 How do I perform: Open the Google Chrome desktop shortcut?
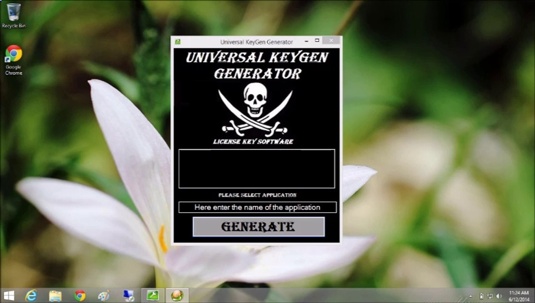(13, 61)
